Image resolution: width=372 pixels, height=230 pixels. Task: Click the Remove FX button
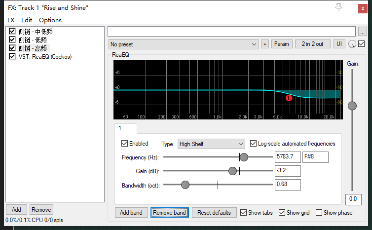(41, 210)
